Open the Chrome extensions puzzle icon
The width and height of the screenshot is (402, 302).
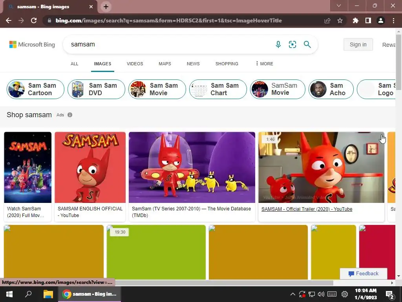356,20
